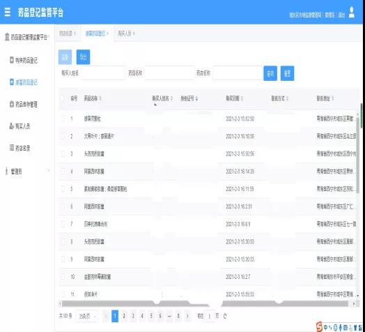This screenshot has width=365, height=332.
Task: Focus the 购买人姓名 input field
Action: pyautogui.click(x=104, y=73)
